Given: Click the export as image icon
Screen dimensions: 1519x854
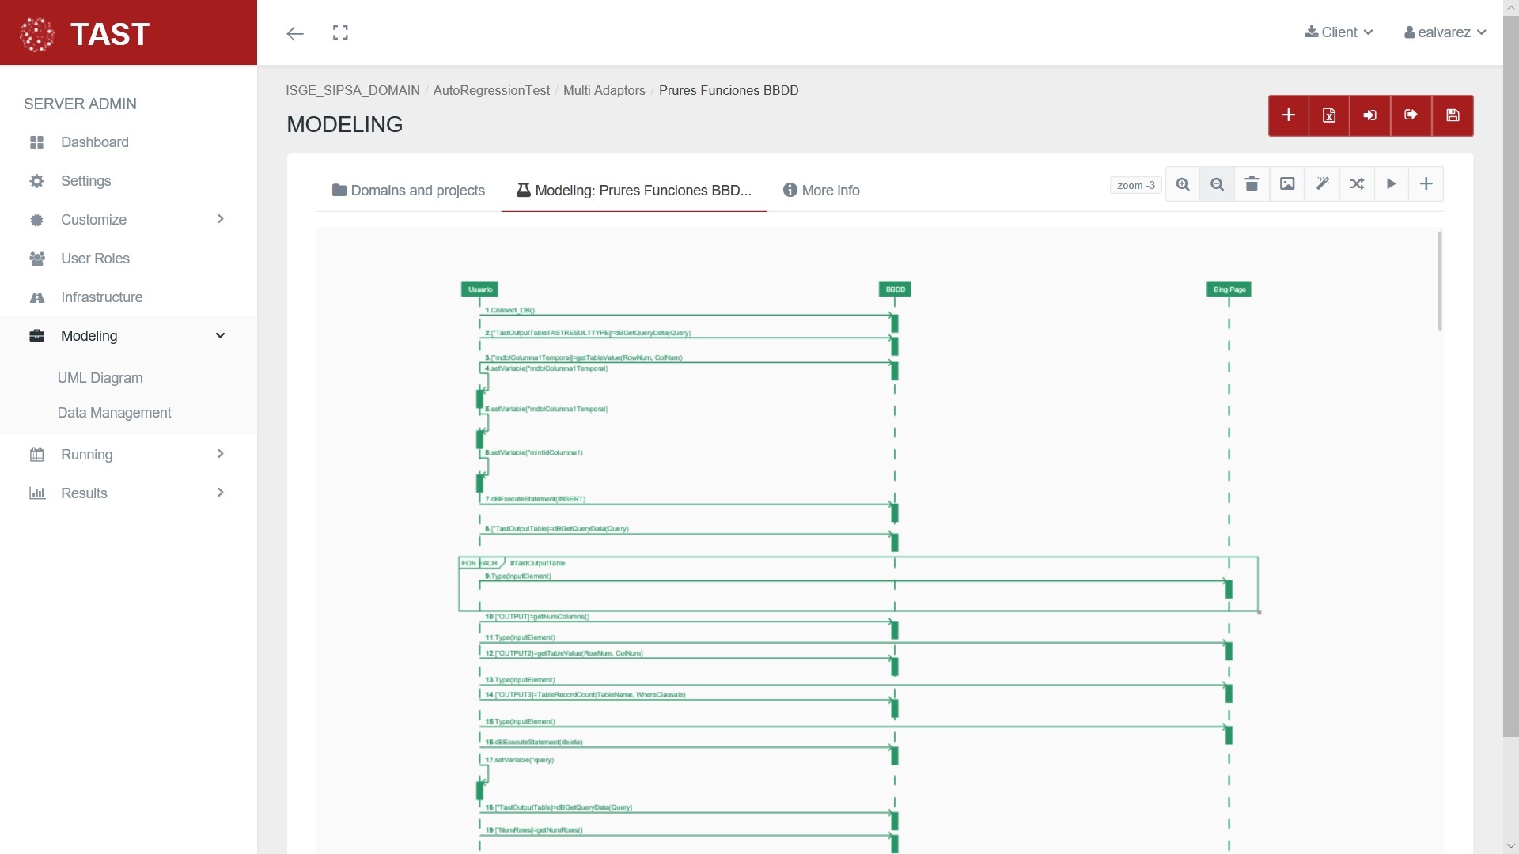Looking at the screenshot, I should click(1287, 184).
